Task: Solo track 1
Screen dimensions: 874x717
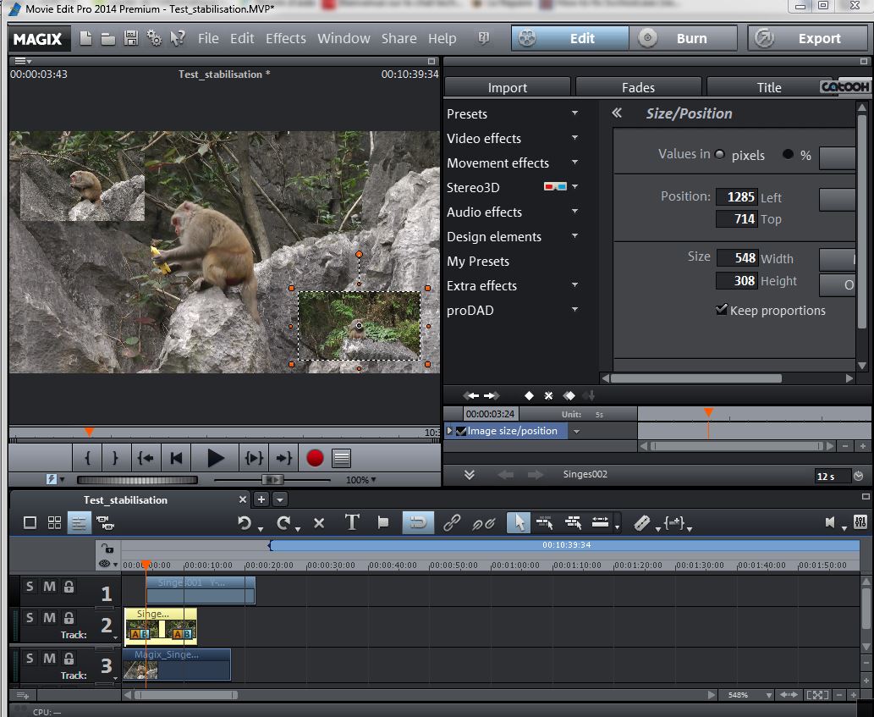Action: coord(30,586)
